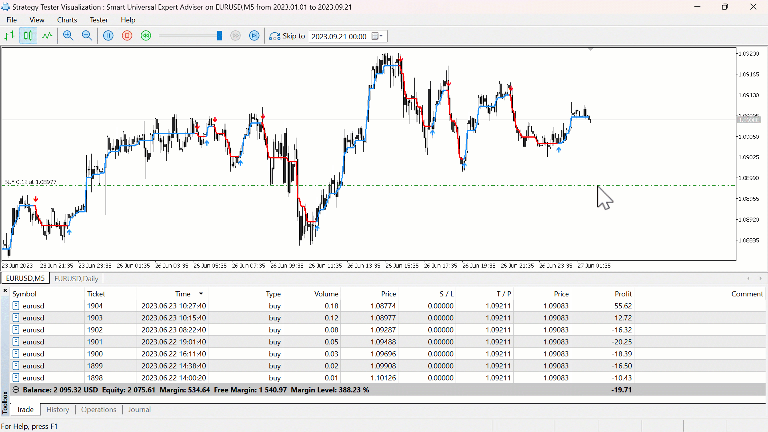Open the Journal tab
Image resolution: width=768 pixels, height=432 pixels.
coord(139,410)
